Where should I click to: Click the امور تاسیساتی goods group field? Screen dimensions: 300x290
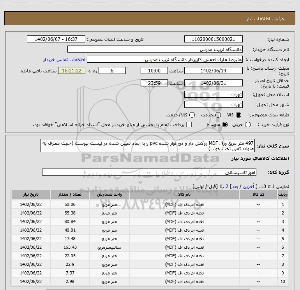[x=149, y=172]
